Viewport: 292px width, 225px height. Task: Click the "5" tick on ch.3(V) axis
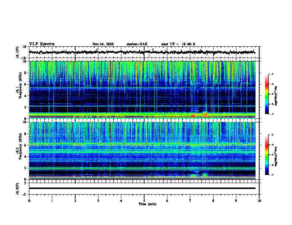(x=25, y=183)
